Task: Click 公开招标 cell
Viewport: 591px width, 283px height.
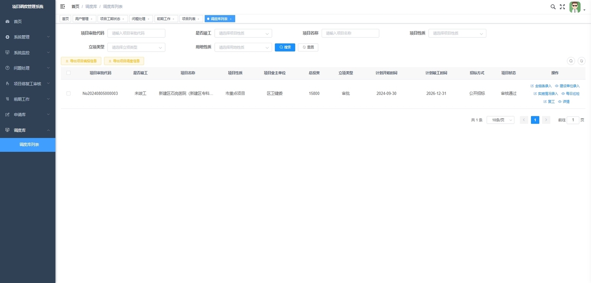Action: point(477,94)
